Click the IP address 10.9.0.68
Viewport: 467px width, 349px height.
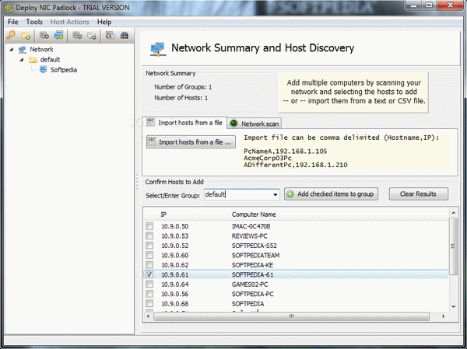point(175,304)
